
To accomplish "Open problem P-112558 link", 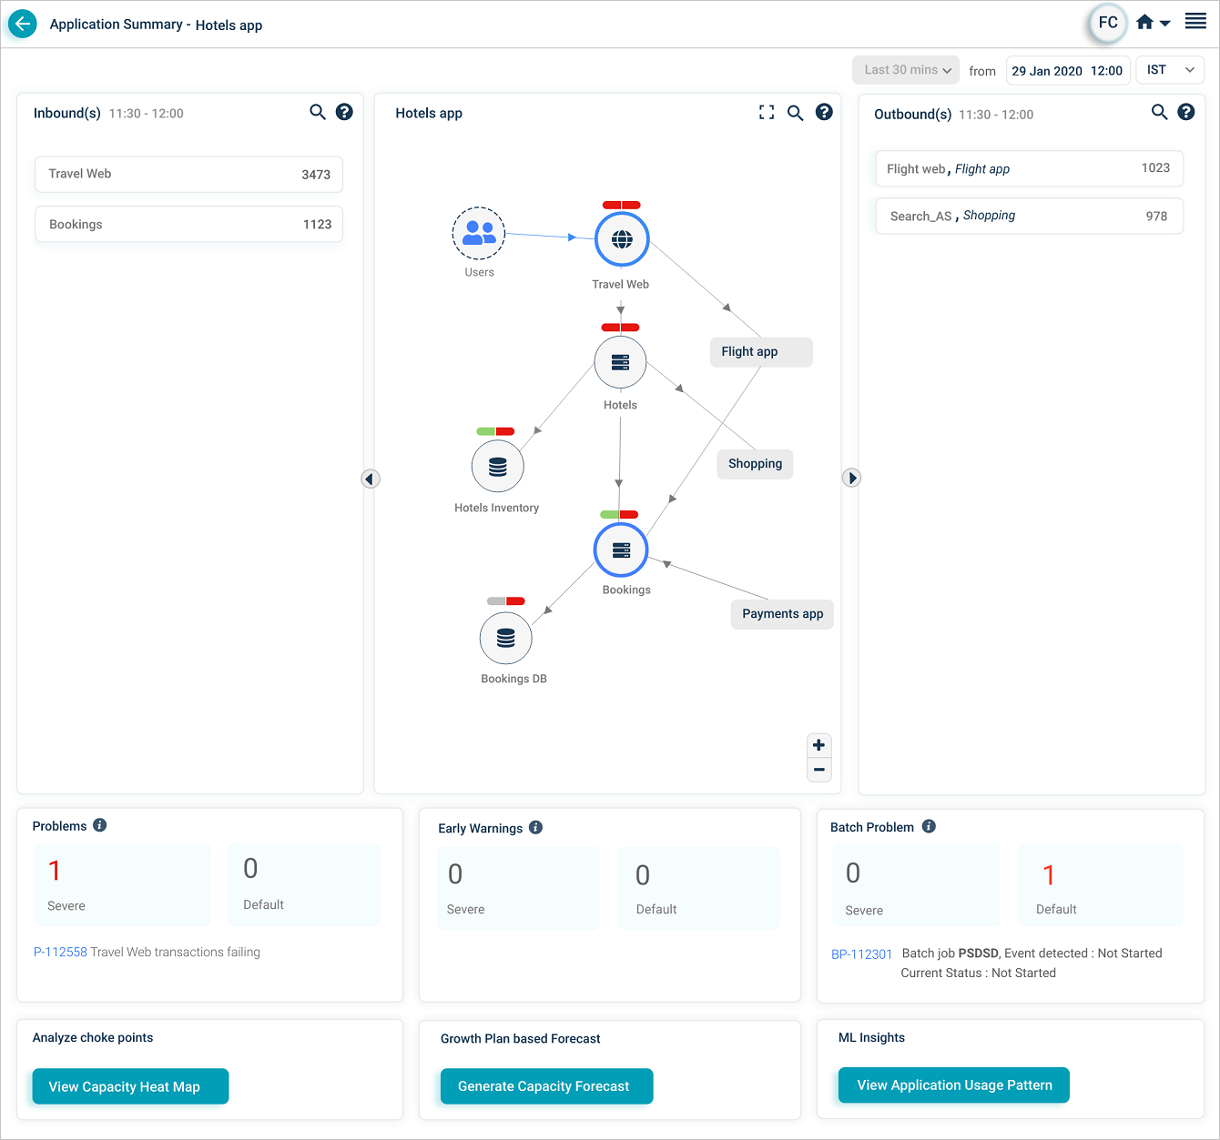I will 60,952.
